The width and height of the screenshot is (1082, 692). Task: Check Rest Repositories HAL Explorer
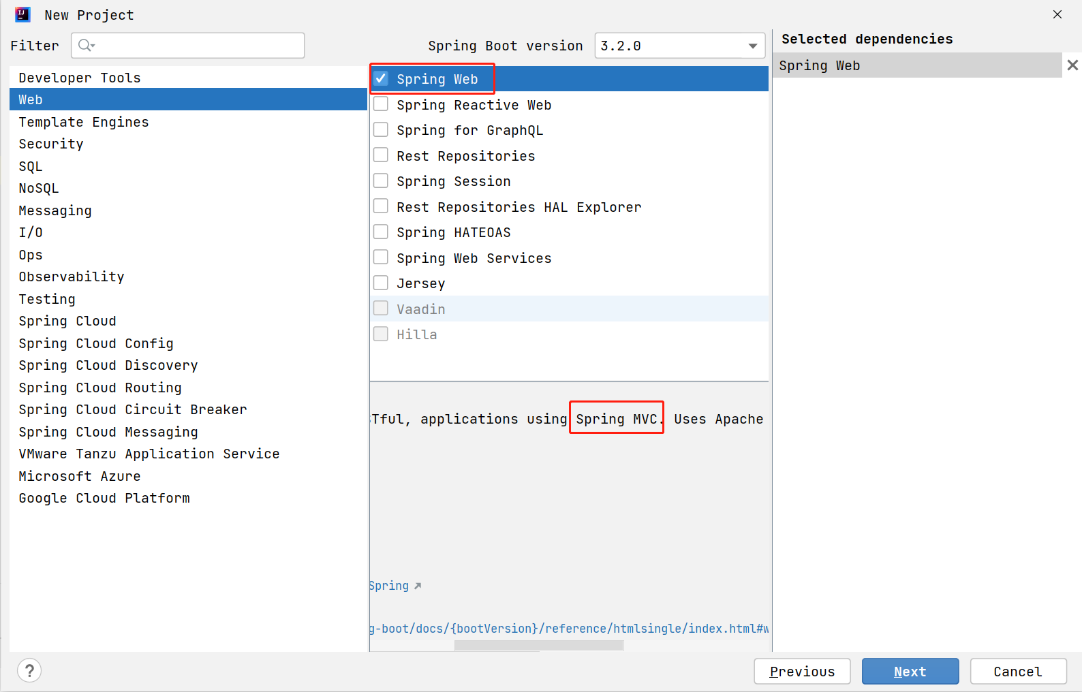[x=381, y=206]
